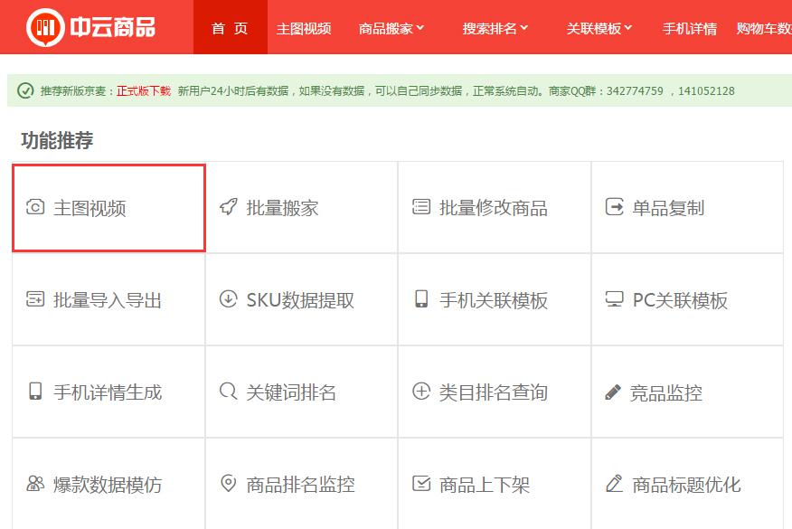Image resolution: width=792 pixels, height=529 pixels.
Task: Open the 手机详情生成 feature card
Action: pyautogui.click(x=108, y=392)
